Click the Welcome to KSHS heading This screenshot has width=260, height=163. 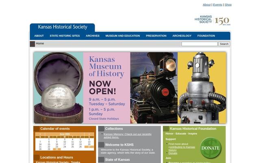[x=119, y=145]
